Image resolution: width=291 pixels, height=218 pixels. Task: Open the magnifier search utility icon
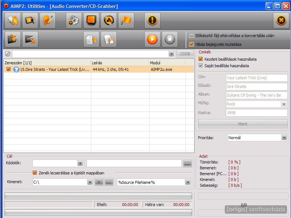pyautogui.click(x=30, y=20)
